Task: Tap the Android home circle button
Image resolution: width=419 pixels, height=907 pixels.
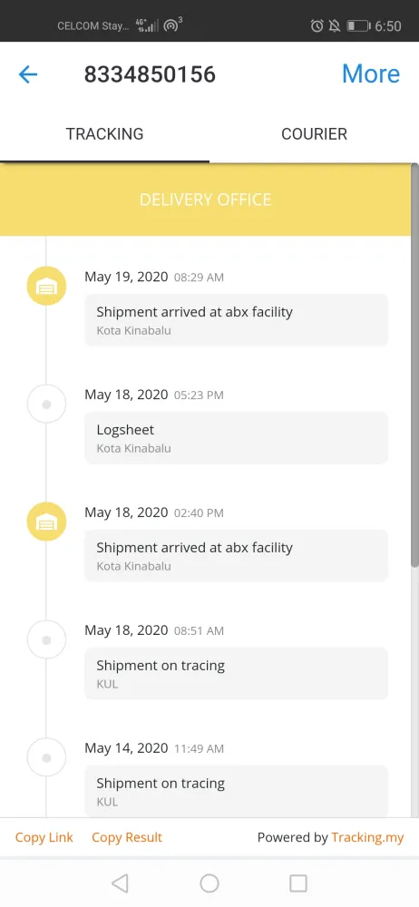Action: pyautogui.click(x=209, y=883)
